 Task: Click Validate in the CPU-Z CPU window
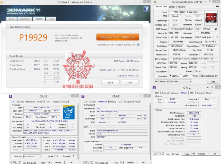[58, 162]
